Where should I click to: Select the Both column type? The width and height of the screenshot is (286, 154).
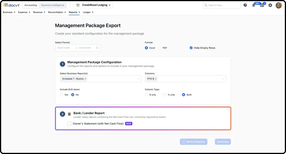184,95
